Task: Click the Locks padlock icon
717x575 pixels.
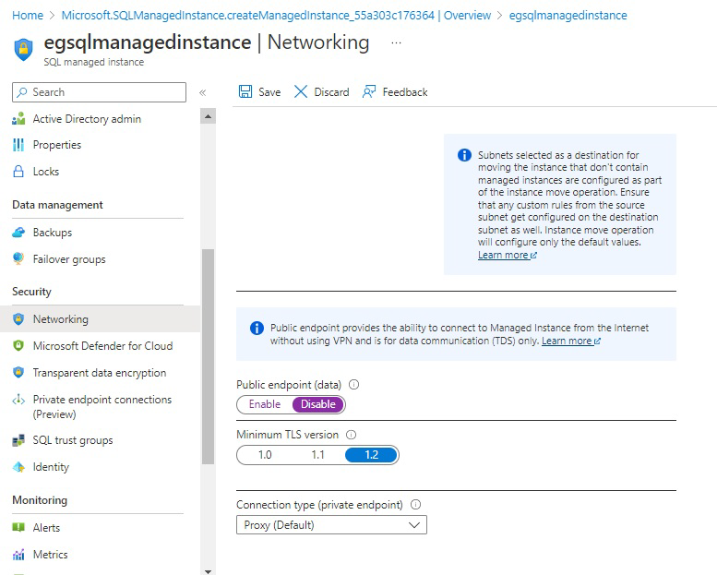Action: click(18, 172)
